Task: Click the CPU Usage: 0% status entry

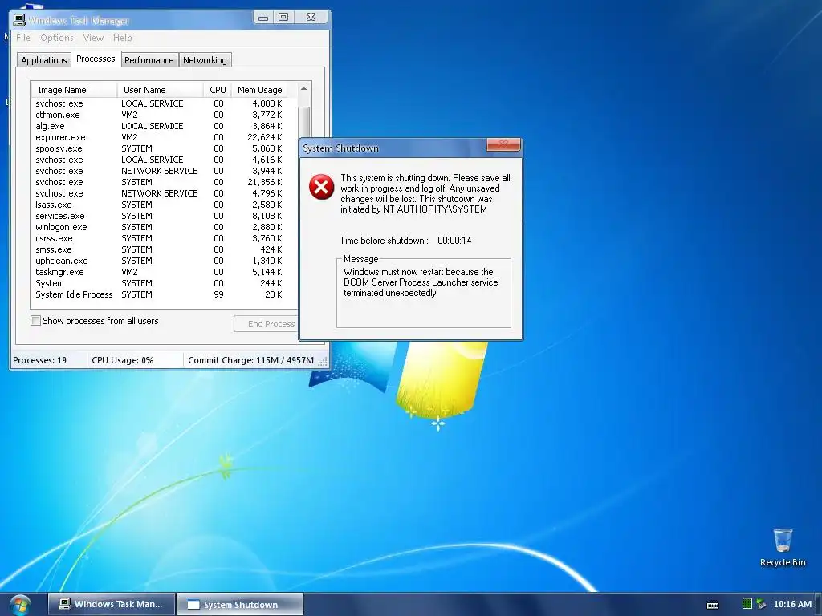Action: 123,360
